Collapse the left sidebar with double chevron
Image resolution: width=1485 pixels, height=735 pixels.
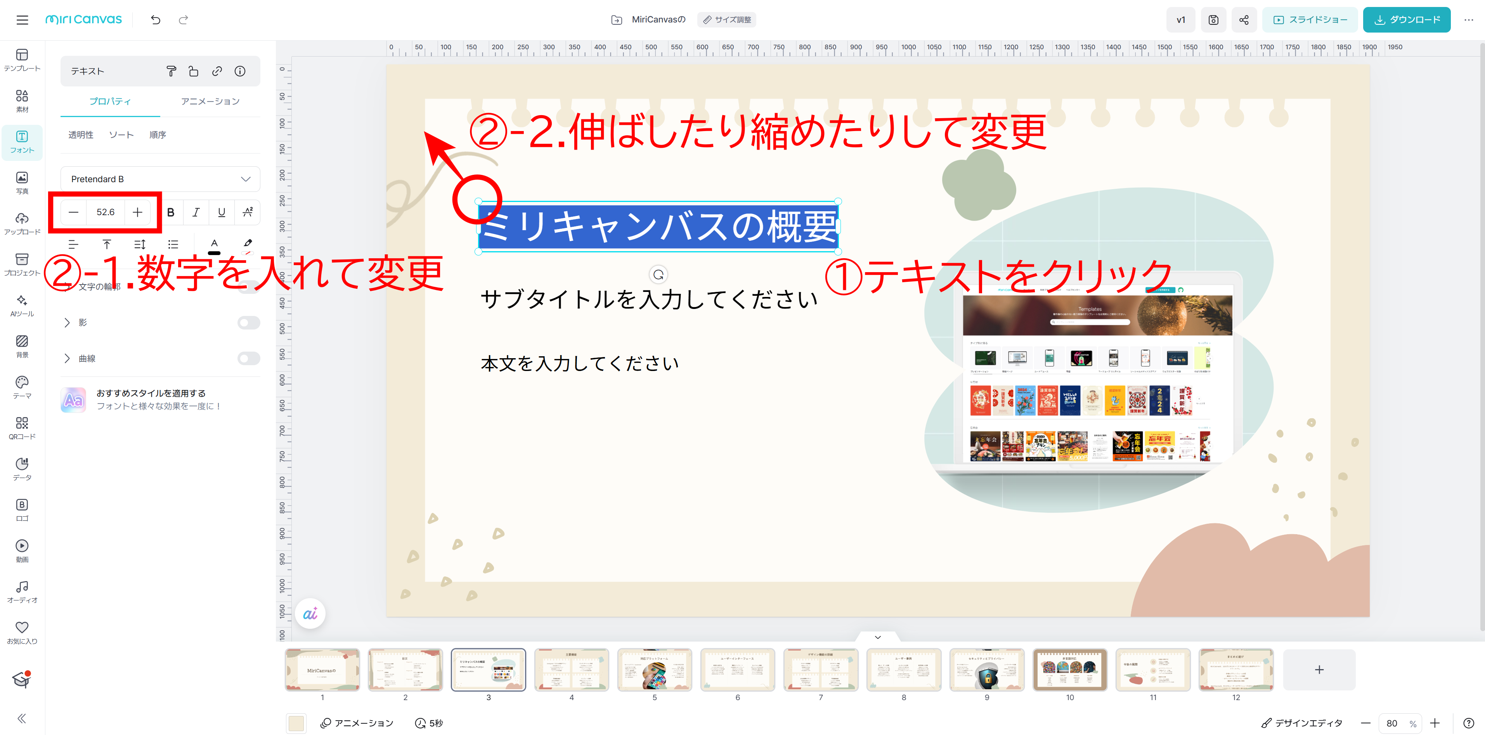click(x=22, y=718)
